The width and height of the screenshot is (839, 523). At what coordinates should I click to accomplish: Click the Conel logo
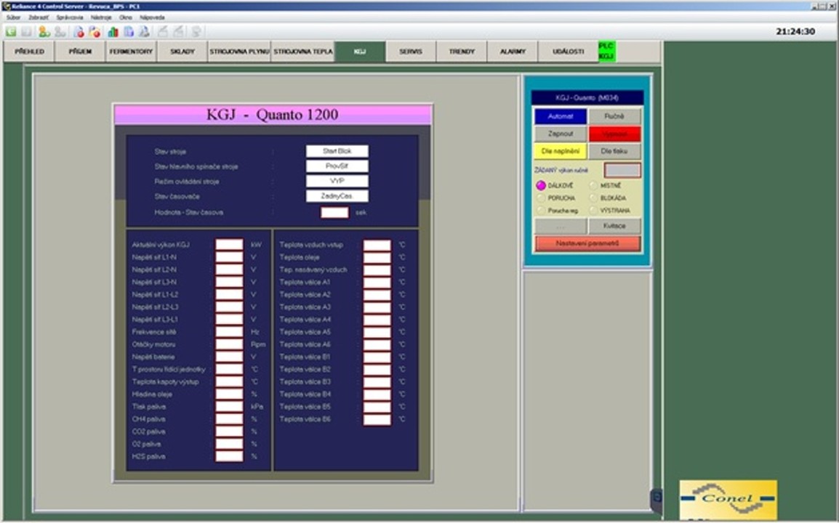(x=728, y=499)
